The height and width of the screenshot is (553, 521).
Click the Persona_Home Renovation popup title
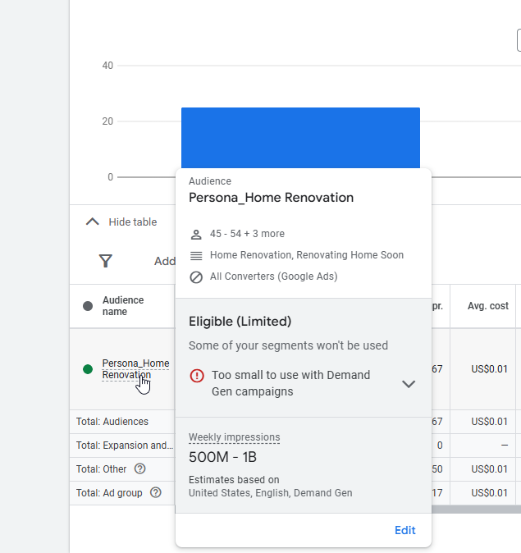click(x=271, y=198)
